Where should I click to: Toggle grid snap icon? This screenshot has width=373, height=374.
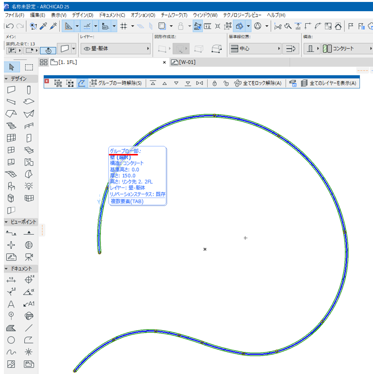point(124,26)
